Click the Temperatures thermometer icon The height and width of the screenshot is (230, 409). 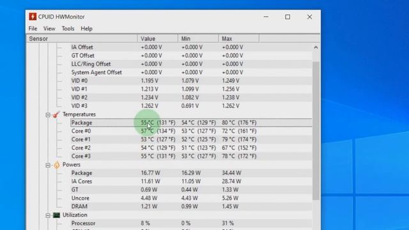coord(56,114)
